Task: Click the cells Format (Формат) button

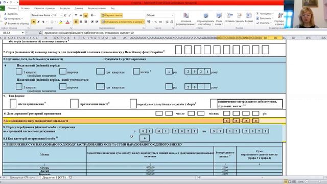Action: (x=249, y=18)
